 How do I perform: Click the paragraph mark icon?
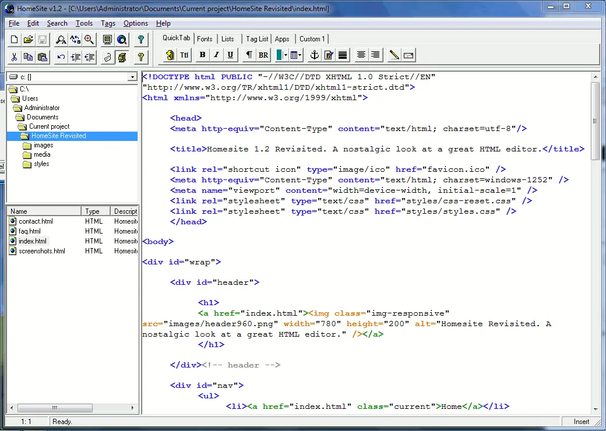[249, 55]
